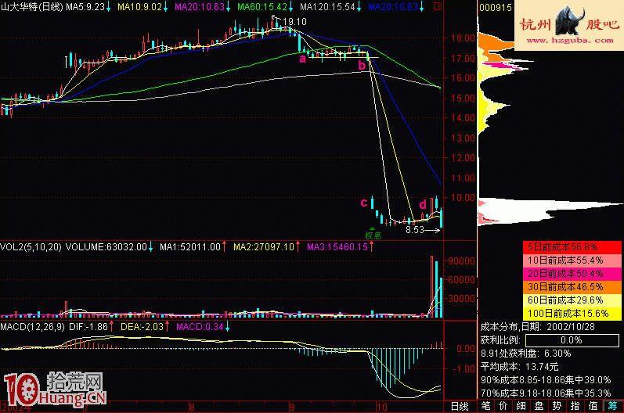Click the 18.00 price axis label

[x=463, y=38]
